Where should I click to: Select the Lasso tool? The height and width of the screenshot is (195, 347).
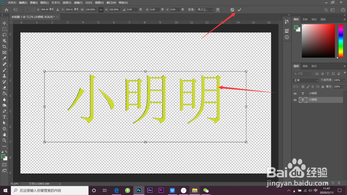click(4, 35)
